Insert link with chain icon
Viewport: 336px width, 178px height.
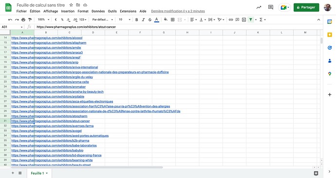click(x=231, y=19)
